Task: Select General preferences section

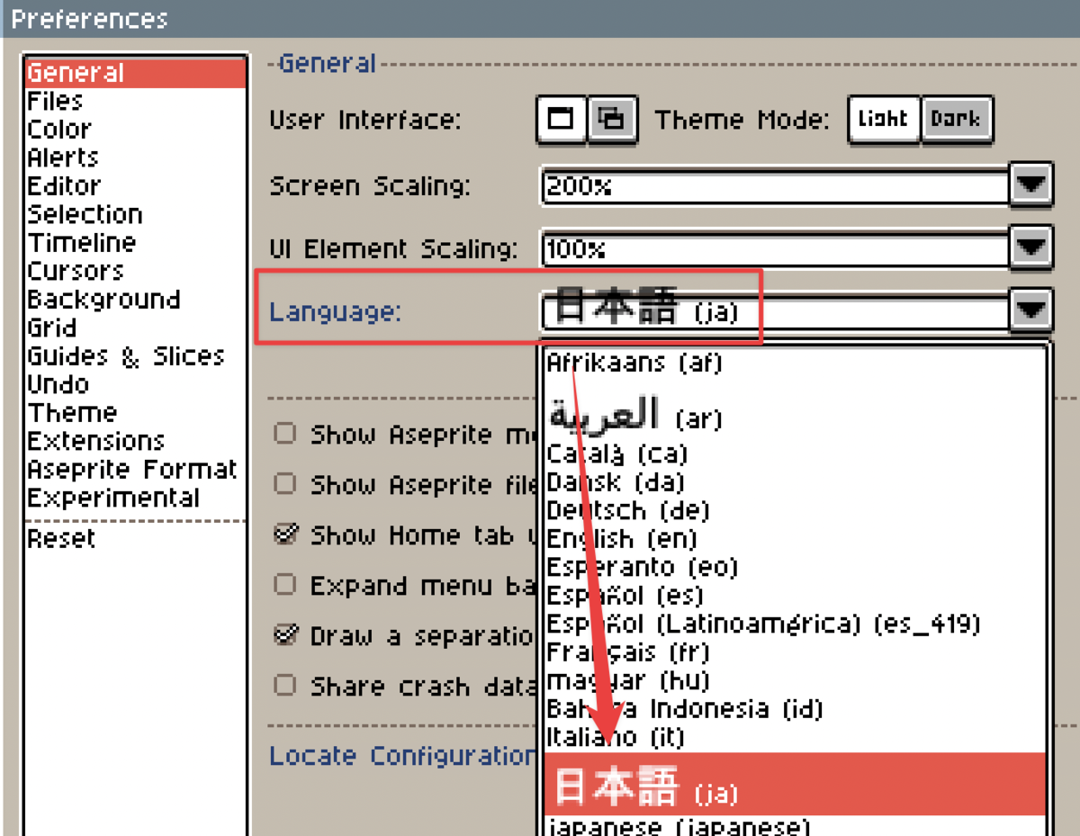Action: click(x=135, y=73)
